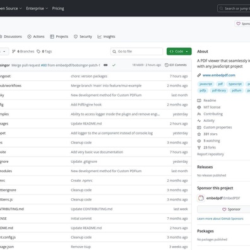This screenshot has height=250, width=250.
Task: Click the Go to file search box
Action: 136,51
